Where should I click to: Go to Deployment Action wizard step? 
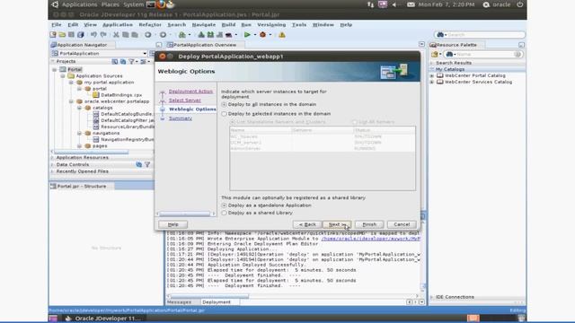pyautogui.click(x=190, y=92)
